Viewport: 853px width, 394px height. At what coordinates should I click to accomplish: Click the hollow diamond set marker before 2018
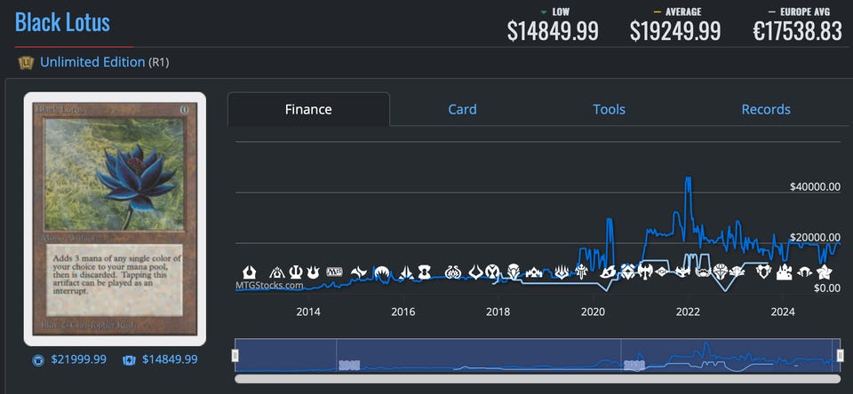pos(476,272)
